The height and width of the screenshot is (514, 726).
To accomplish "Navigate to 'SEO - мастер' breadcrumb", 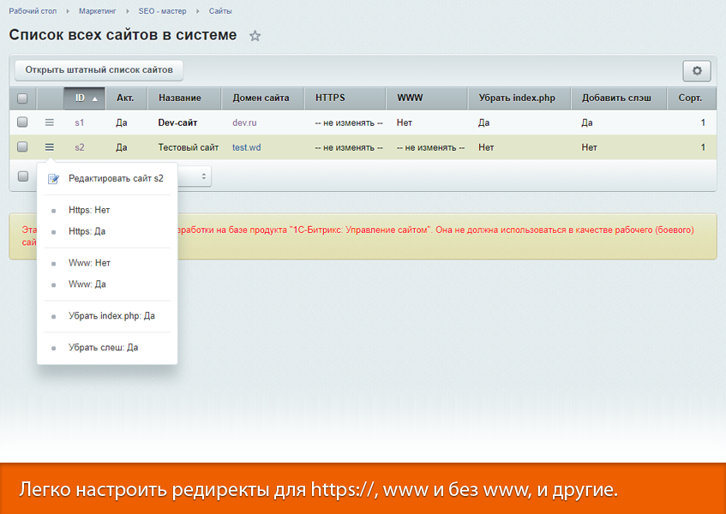I will (161, 11).
